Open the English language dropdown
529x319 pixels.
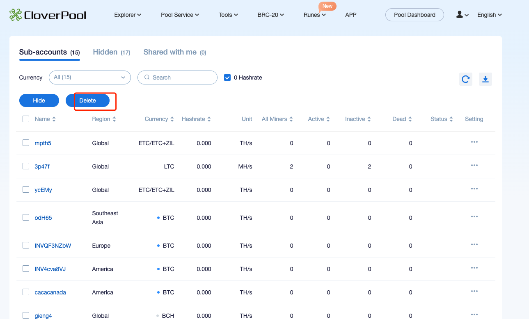click(x=490, y=15)
